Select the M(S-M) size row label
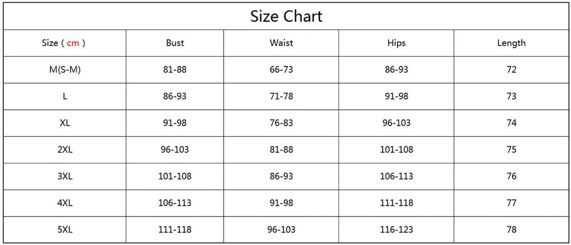 tap(65, 70)
